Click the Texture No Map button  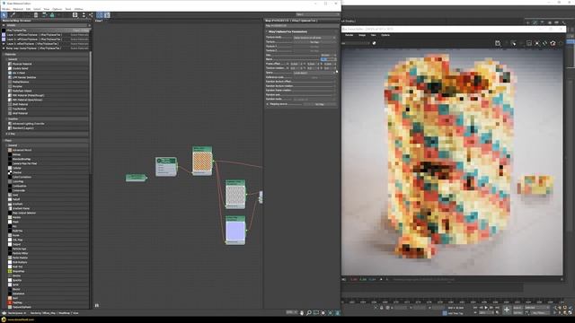(314, 42)
